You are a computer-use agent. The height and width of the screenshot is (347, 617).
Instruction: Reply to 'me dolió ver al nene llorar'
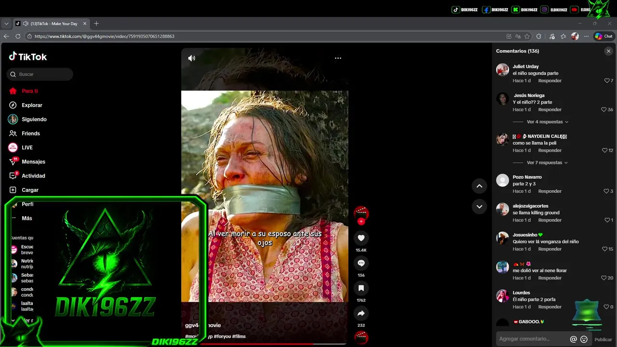tap(550, 278)
